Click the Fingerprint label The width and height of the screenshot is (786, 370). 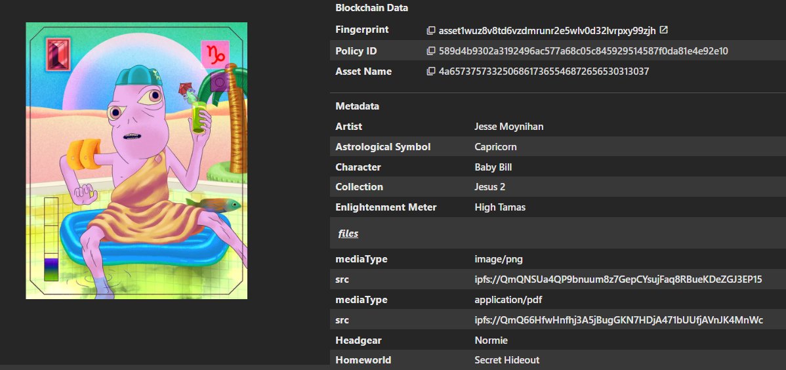coord(362,30)
